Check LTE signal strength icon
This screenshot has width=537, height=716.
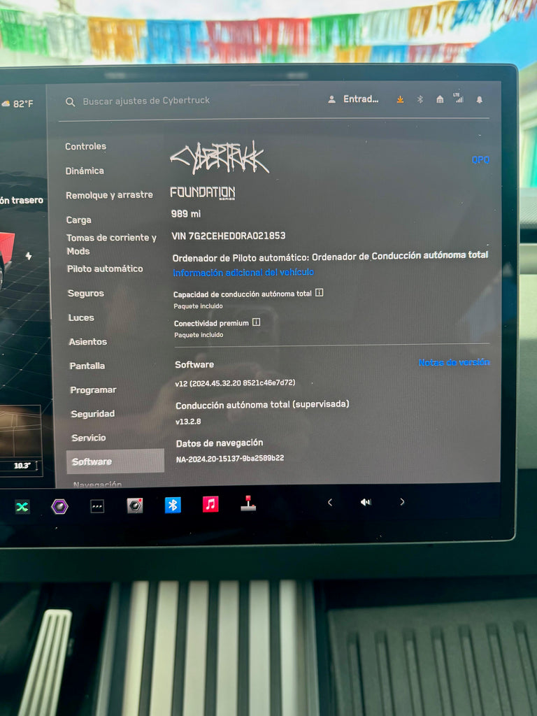pos(459,98)
